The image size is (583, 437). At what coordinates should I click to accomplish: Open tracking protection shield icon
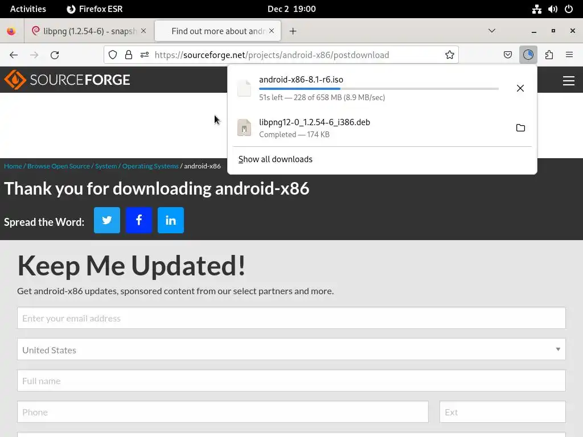113,55
